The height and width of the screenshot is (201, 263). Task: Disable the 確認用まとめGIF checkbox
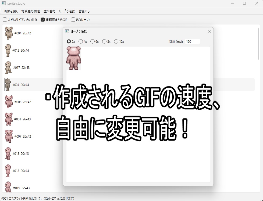pyautogui.click(x=43, y=20)
